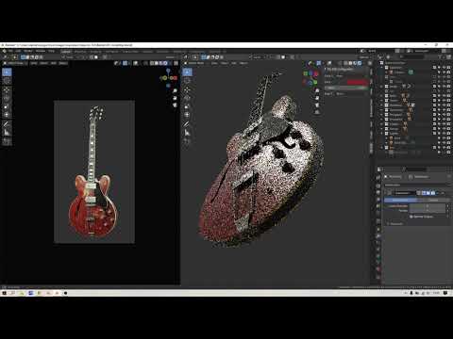This screenshot has width=453, height=339.
Task: Switch to the Modeling workspace tab
Action: 80,52
